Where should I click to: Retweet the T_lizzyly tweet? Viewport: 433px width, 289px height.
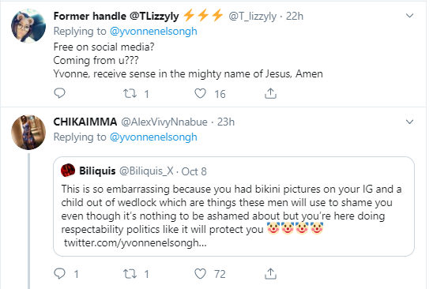pos(130,94)
